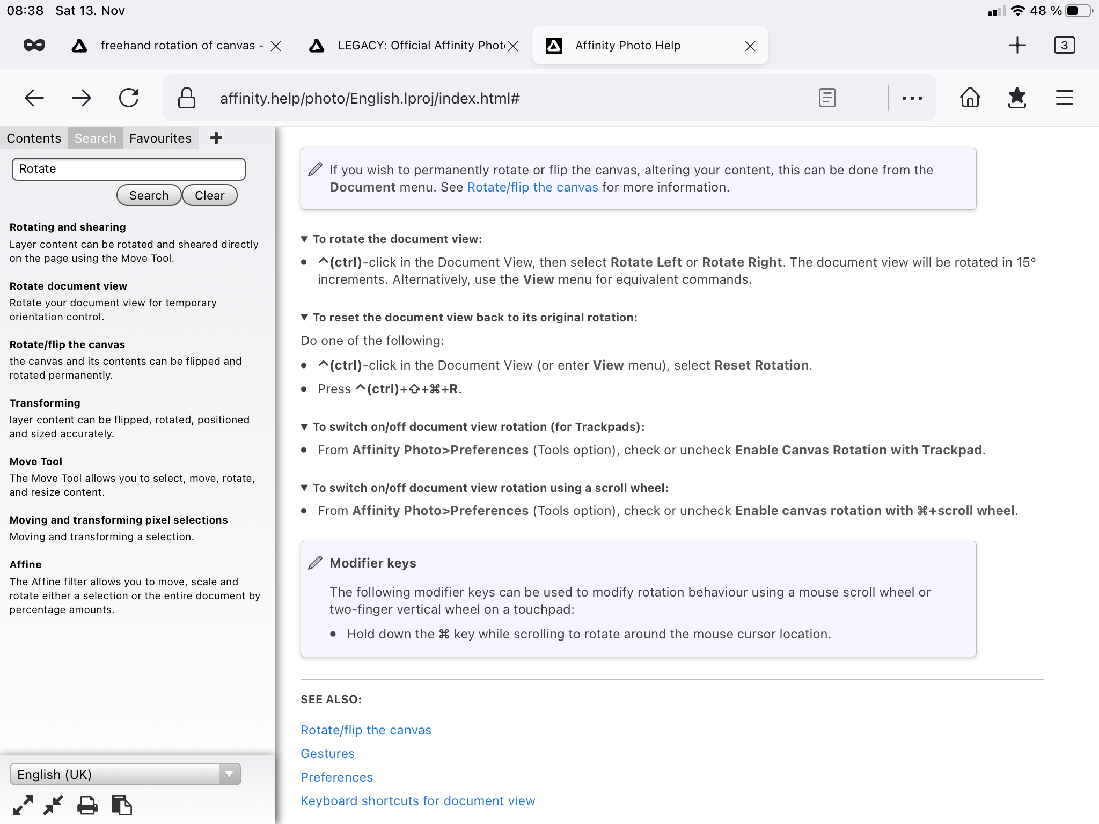Viewport: 1099px width, 824px height.
Task: Print the help topic
Action: coord(87,805)
